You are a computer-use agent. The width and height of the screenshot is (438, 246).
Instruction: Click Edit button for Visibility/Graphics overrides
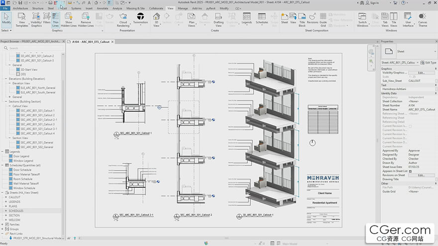coord(421,73)
